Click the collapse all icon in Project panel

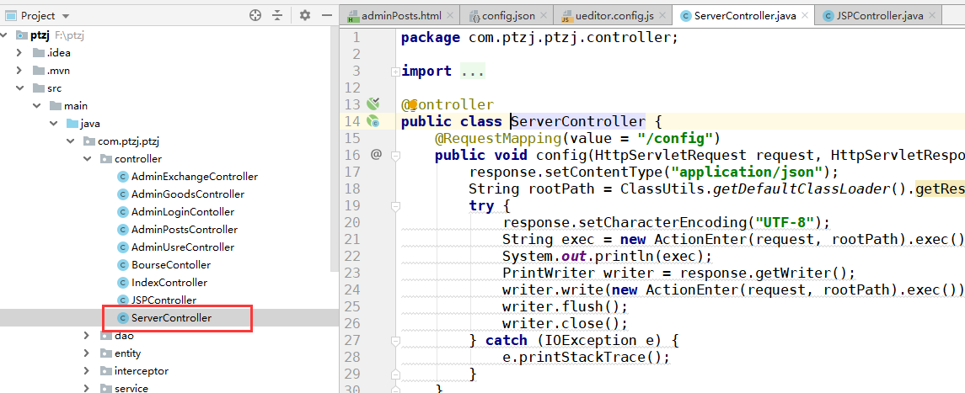tap(278, 15)
